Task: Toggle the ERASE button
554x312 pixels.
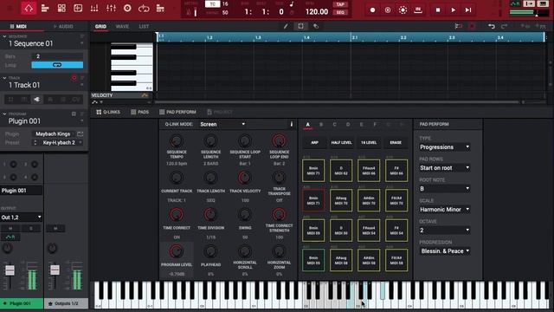Action: (x=396, y=142)
